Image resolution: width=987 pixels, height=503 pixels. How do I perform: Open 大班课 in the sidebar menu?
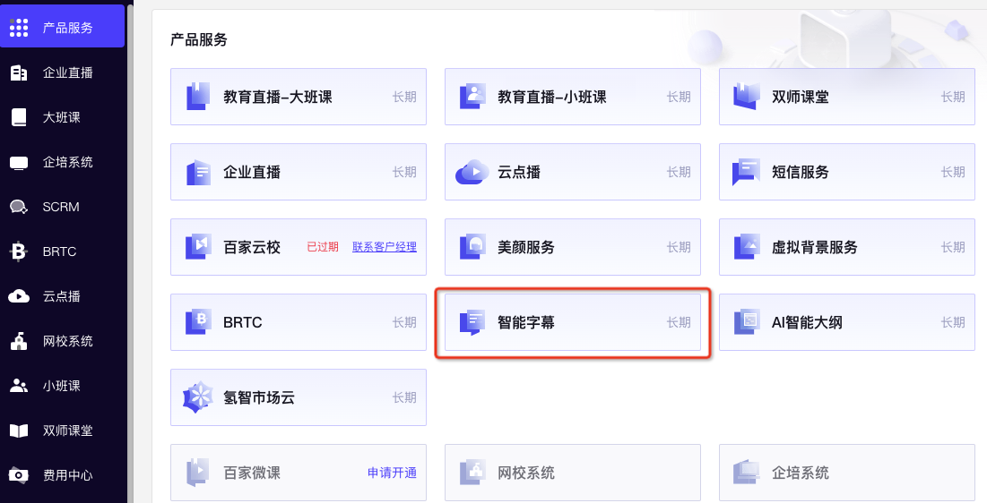[x=63, y=117]
